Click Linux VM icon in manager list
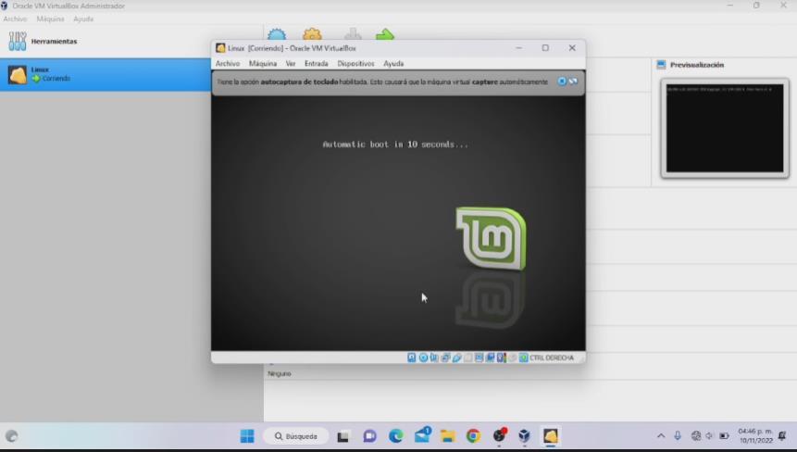 18,75
